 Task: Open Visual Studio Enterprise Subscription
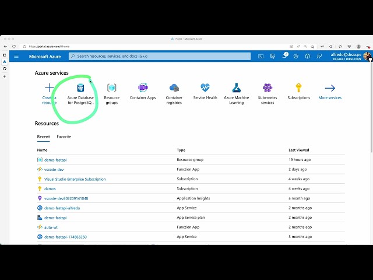point(75,179)
